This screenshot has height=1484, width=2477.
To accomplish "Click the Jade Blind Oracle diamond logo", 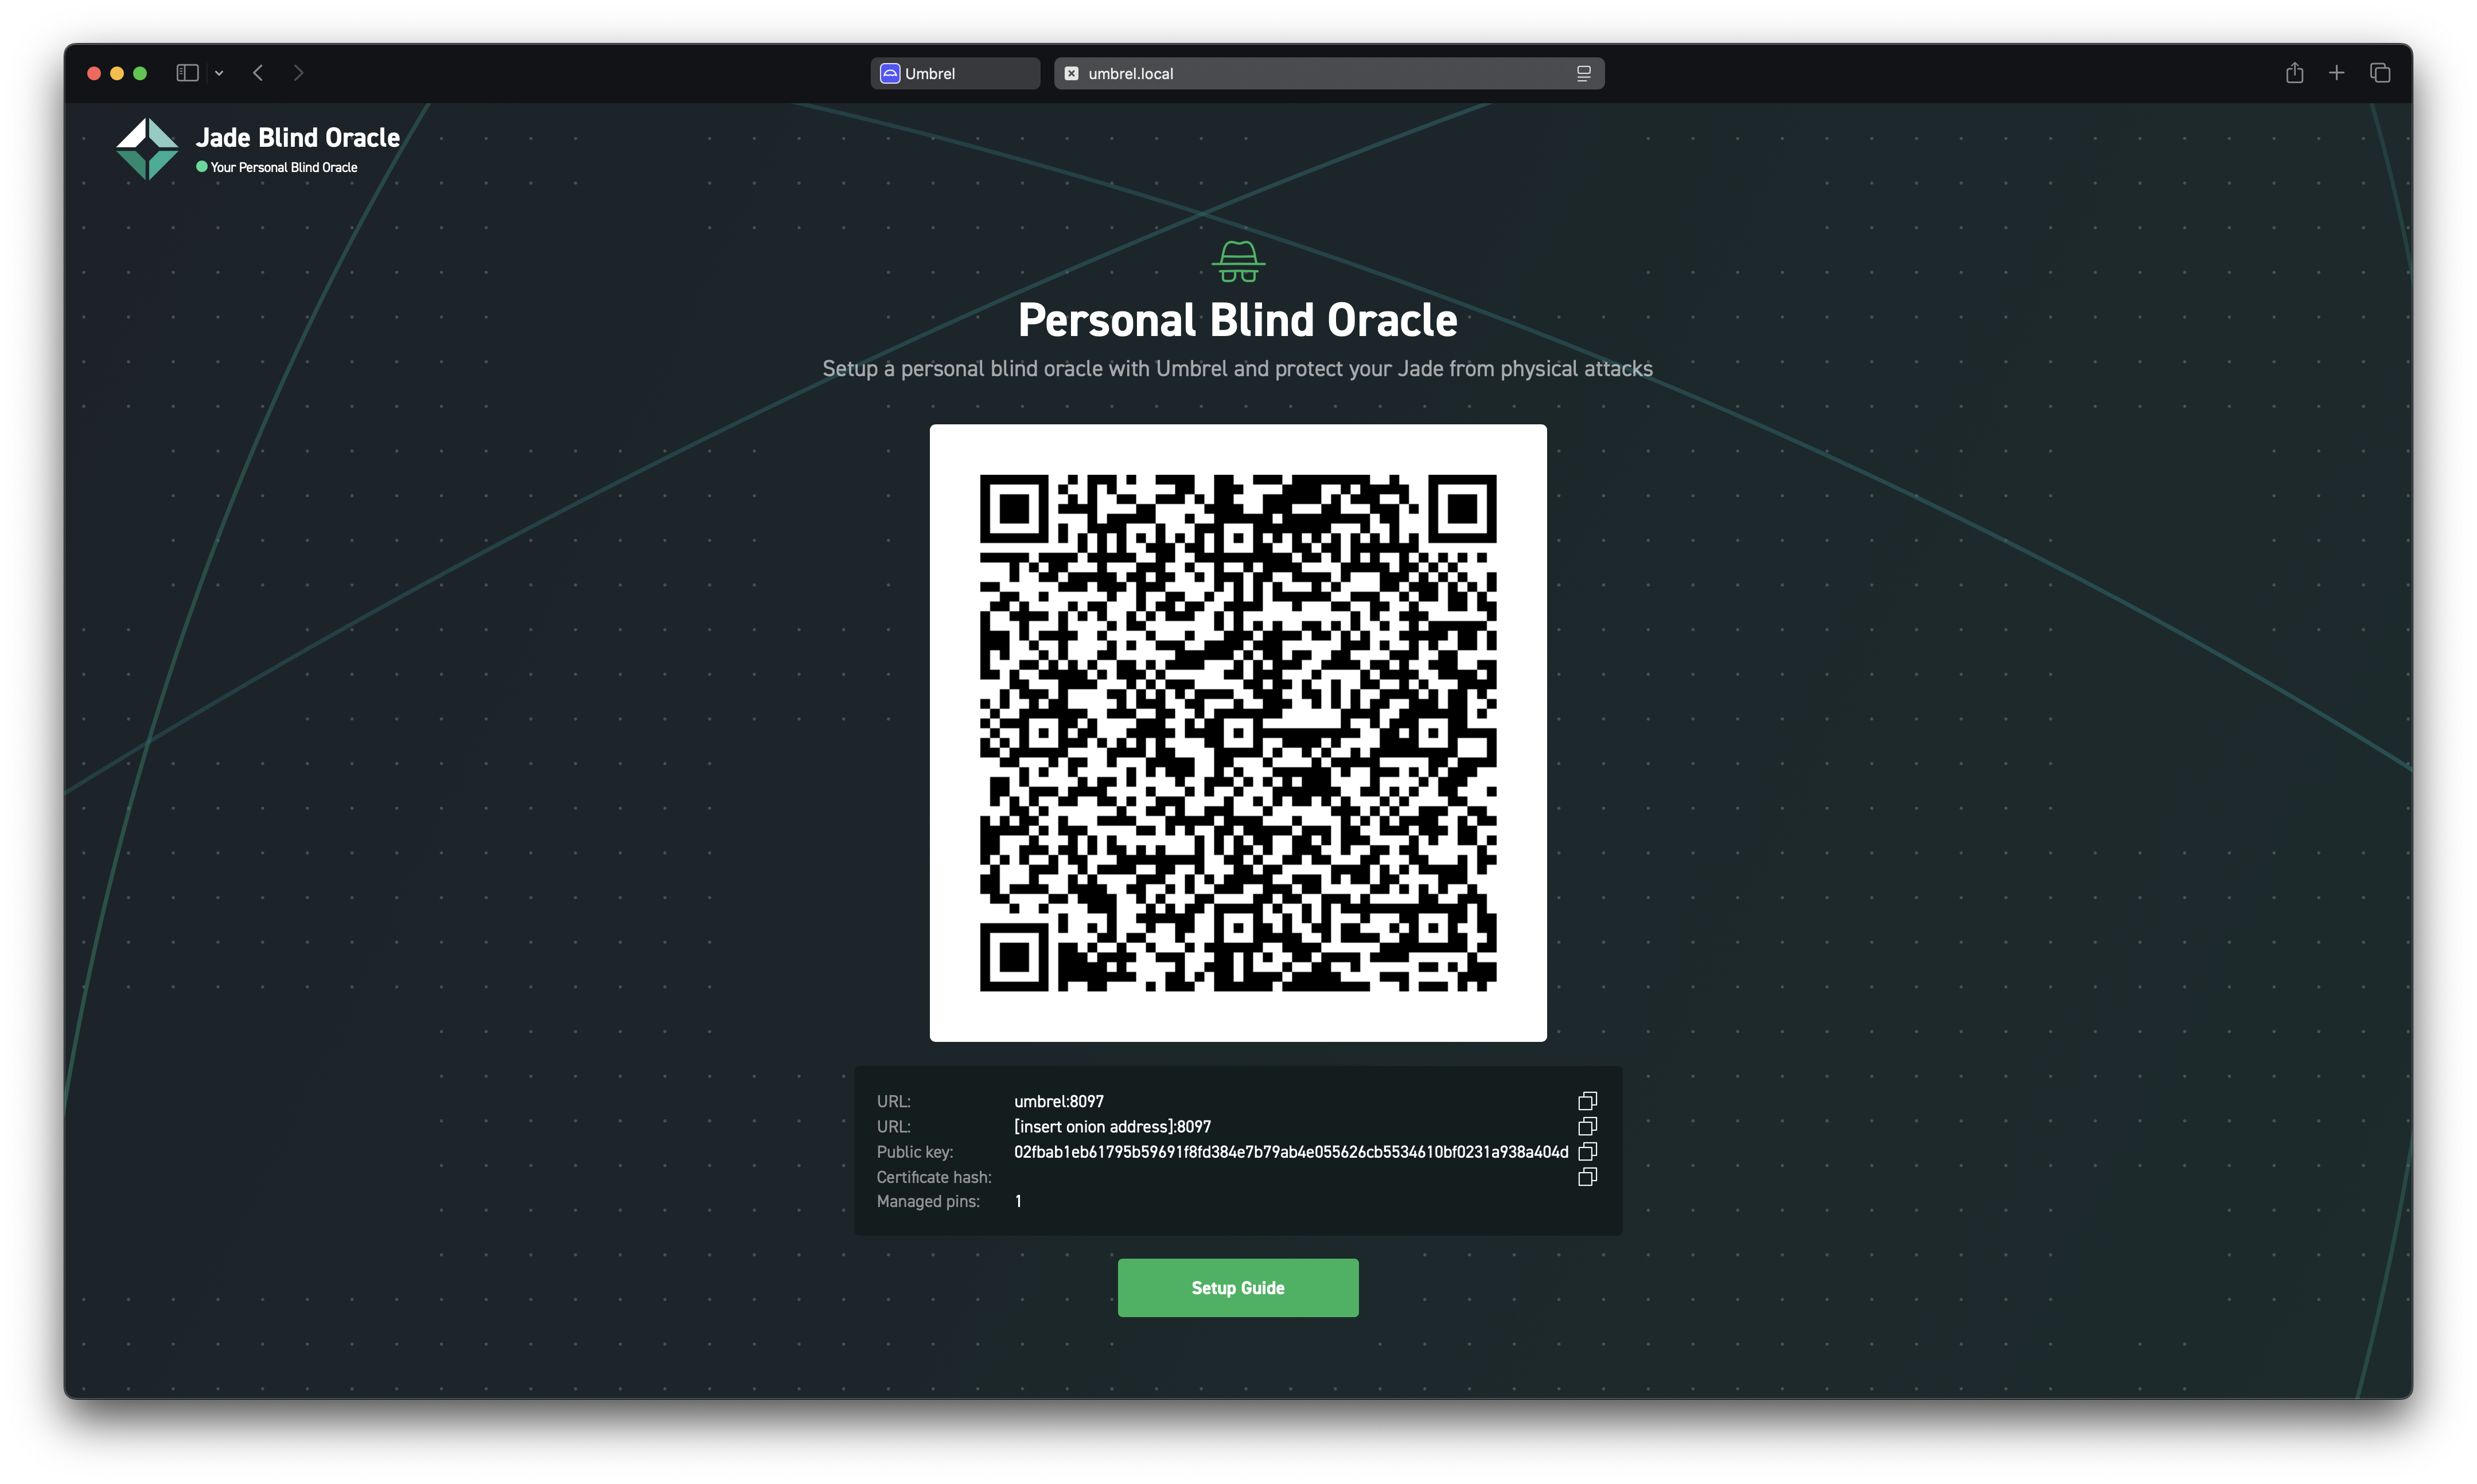I will click(147, 149).
